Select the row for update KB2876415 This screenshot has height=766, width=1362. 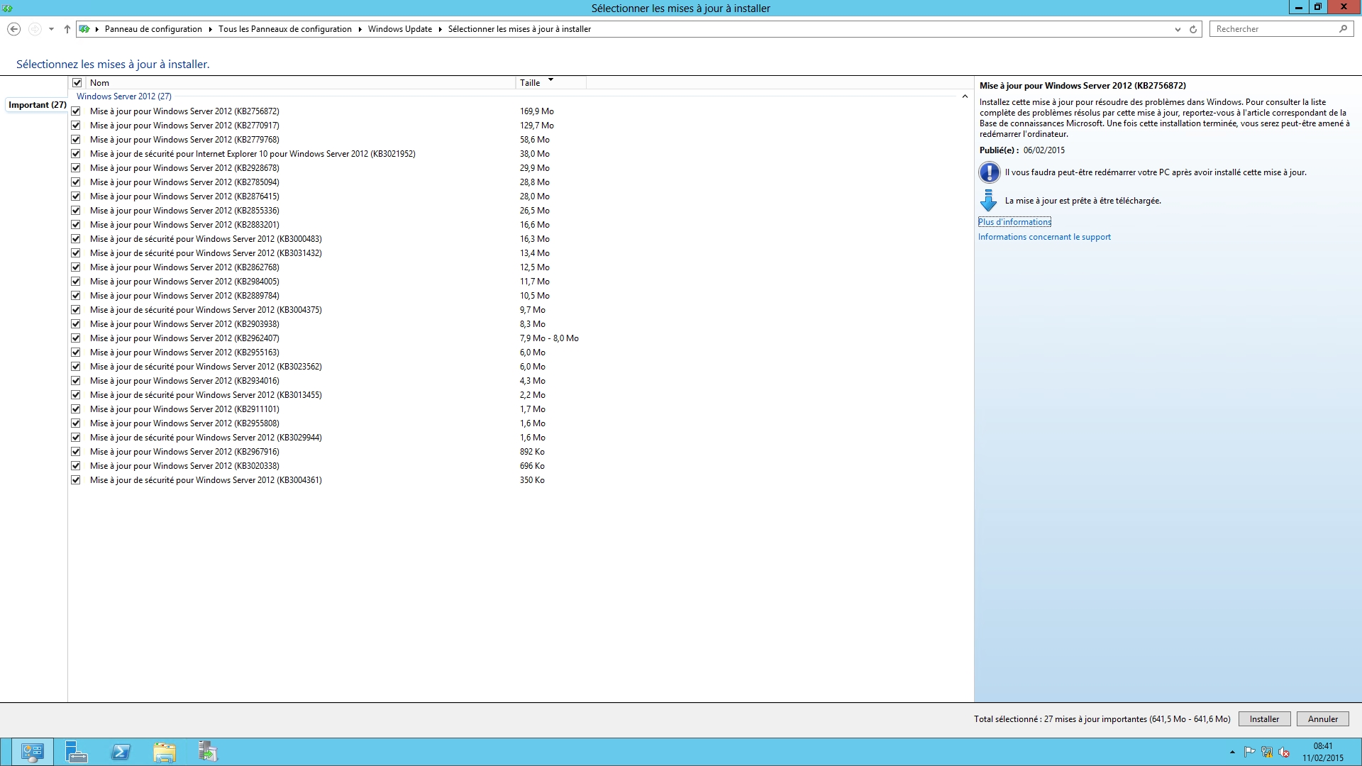(x=520, y=196)
